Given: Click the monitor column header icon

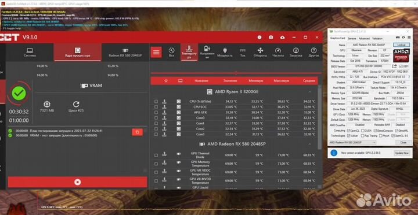Looking at the screenshot, I should [181, 81].
